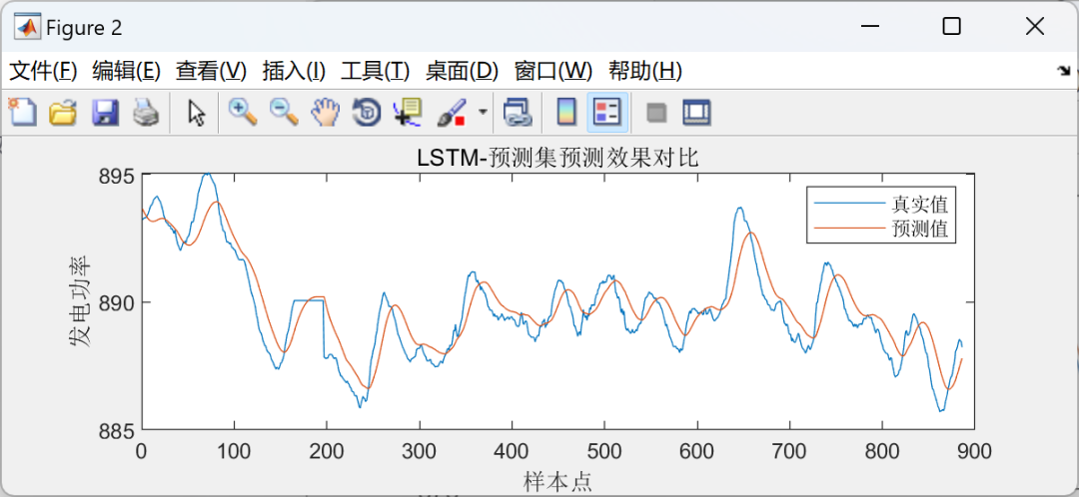
Task: Toggle the Edit Plot arrow pointer mode
Action: [197, 112]
